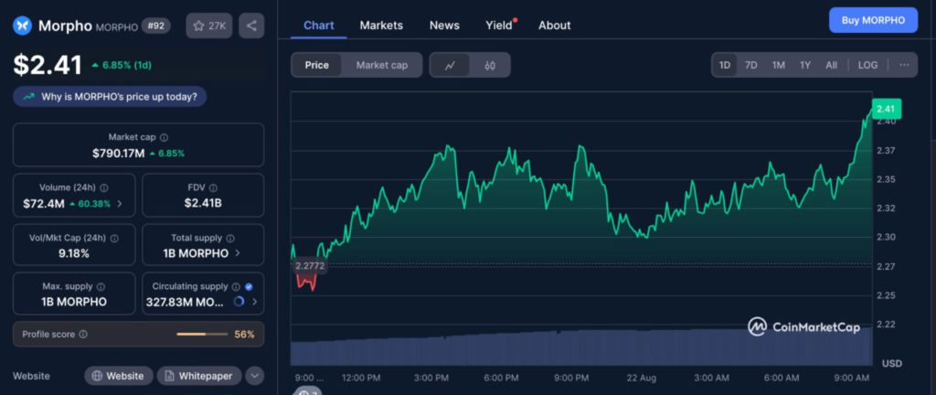
Task: Expand the Volume (24h) details chevron
Action: pos(120,203)
